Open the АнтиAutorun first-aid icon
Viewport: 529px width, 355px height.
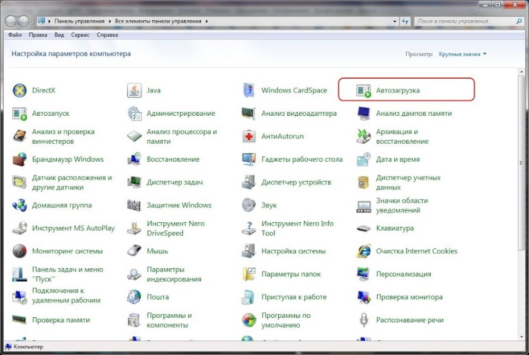pos(249,137)
